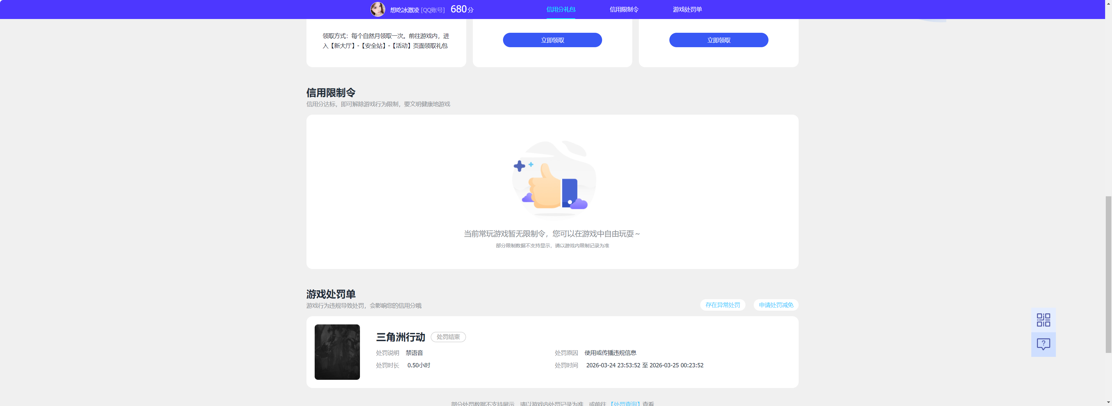Viewport: 1112px width, 406px height.
Task: Open the 处罚查询 link
Action: pos(625,403)
